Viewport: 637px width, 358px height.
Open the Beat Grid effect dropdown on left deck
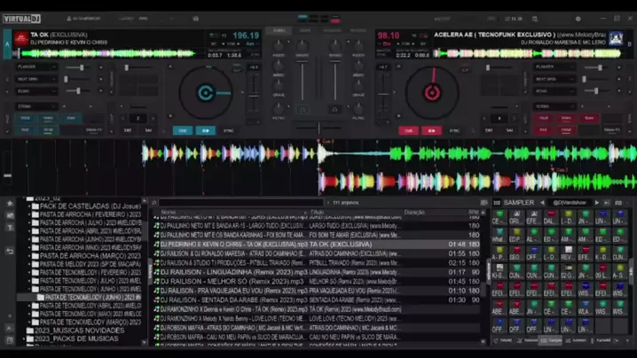click(x=36, y=79)
